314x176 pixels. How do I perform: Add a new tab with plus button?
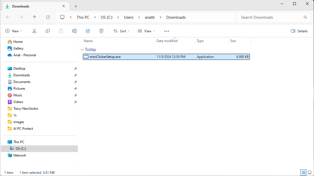point(76,6)
